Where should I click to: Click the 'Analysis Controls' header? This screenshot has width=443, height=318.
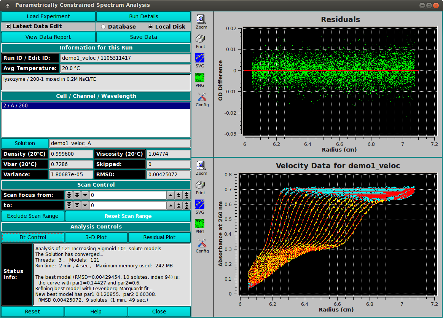pos(96,227)
